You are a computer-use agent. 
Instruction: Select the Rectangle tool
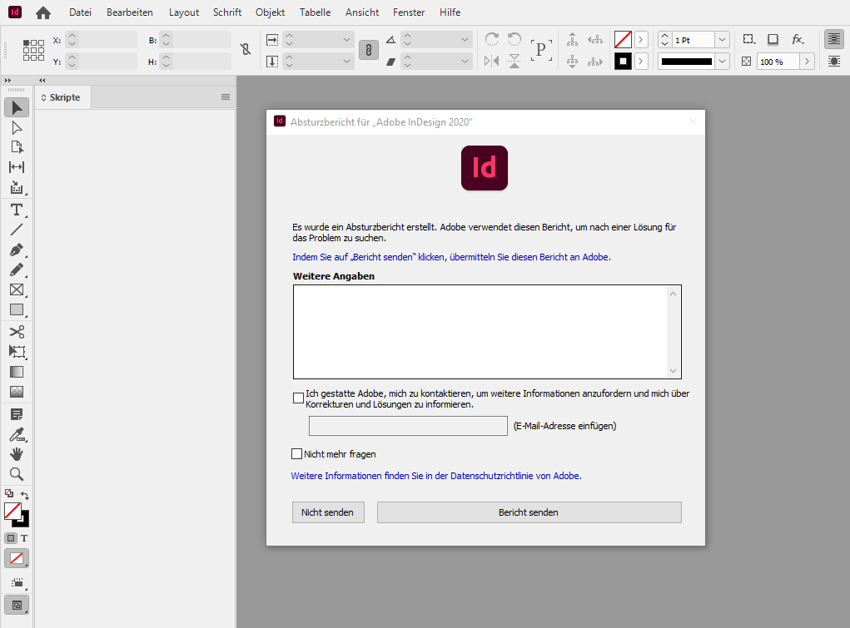tap(15, 309)
